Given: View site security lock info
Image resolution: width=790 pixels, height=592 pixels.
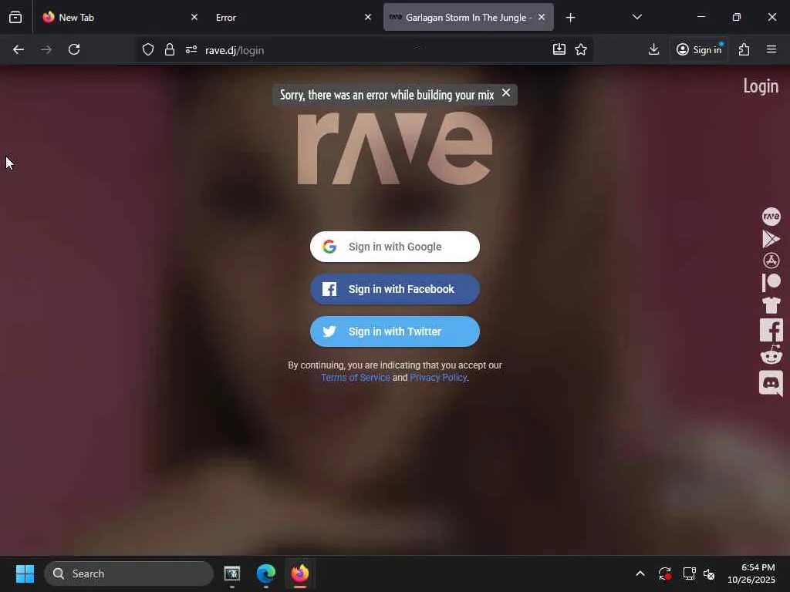Looking at the screenshot, I should 170,50.
